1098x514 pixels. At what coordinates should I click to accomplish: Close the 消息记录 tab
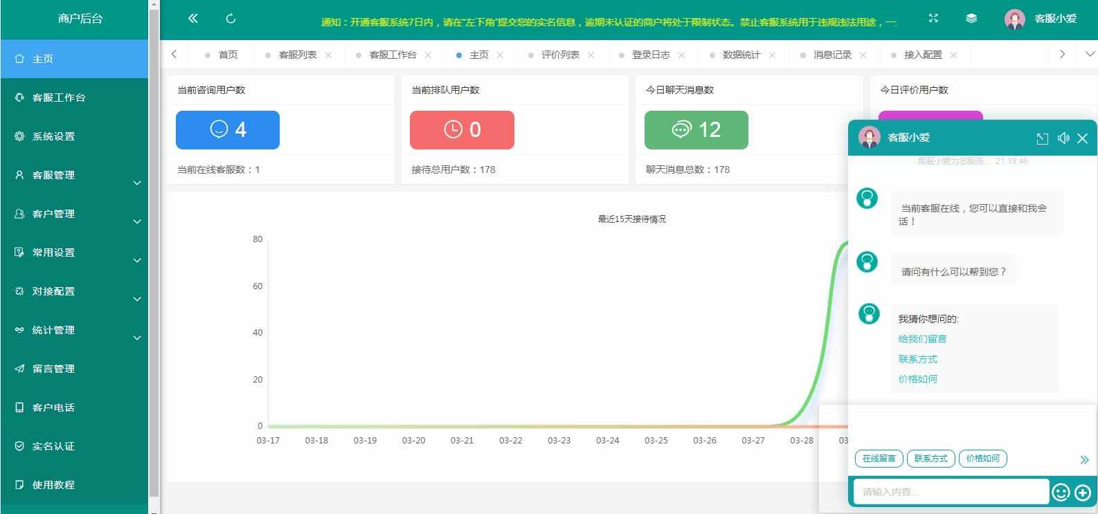tap(863, 55)
